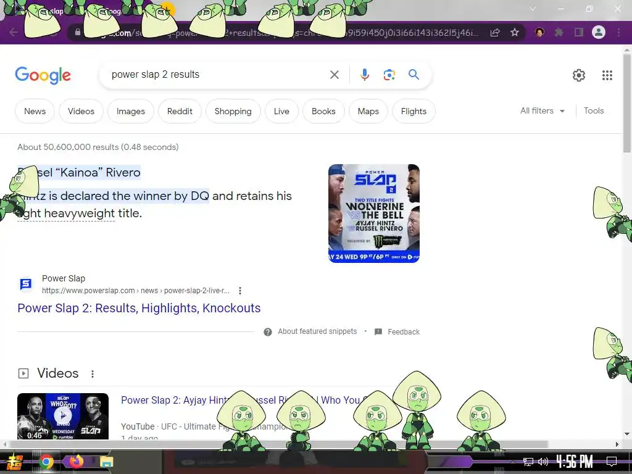Open the taskbar start button icon

pyautogui.click(x=14, y=462)
